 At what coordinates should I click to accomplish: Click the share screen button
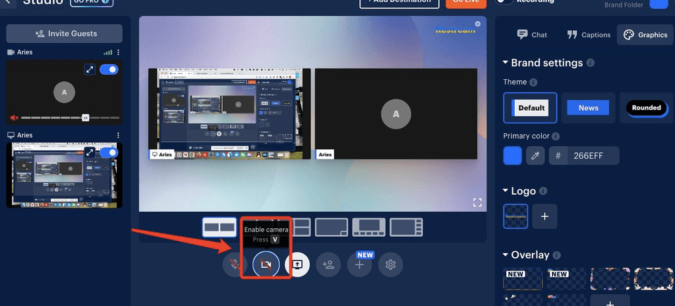pos(297,264)
